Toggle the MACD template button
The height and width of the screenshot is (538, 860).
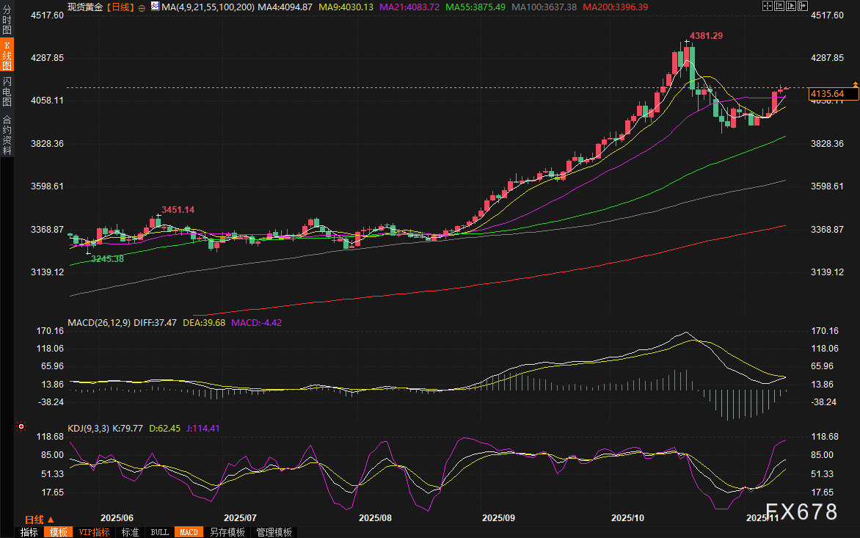point(189,532)
